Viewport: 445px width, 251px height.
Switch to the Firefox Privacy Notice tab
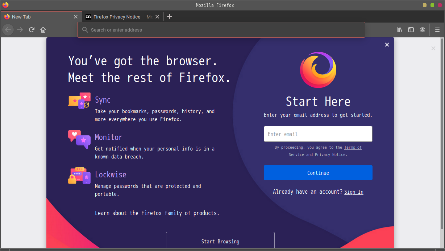pos(122,17)
